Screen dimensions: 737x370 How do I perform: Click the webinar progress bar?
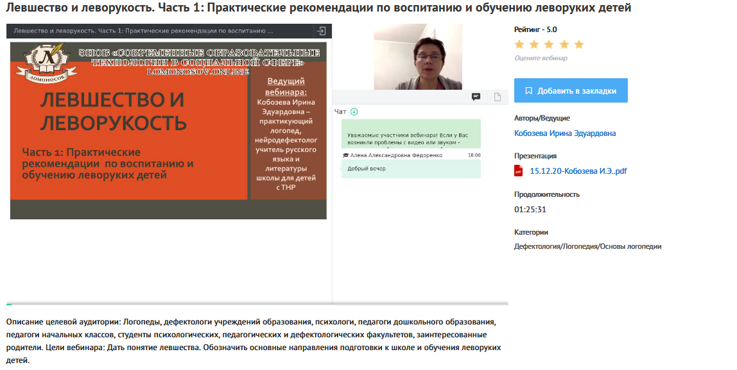257,303
